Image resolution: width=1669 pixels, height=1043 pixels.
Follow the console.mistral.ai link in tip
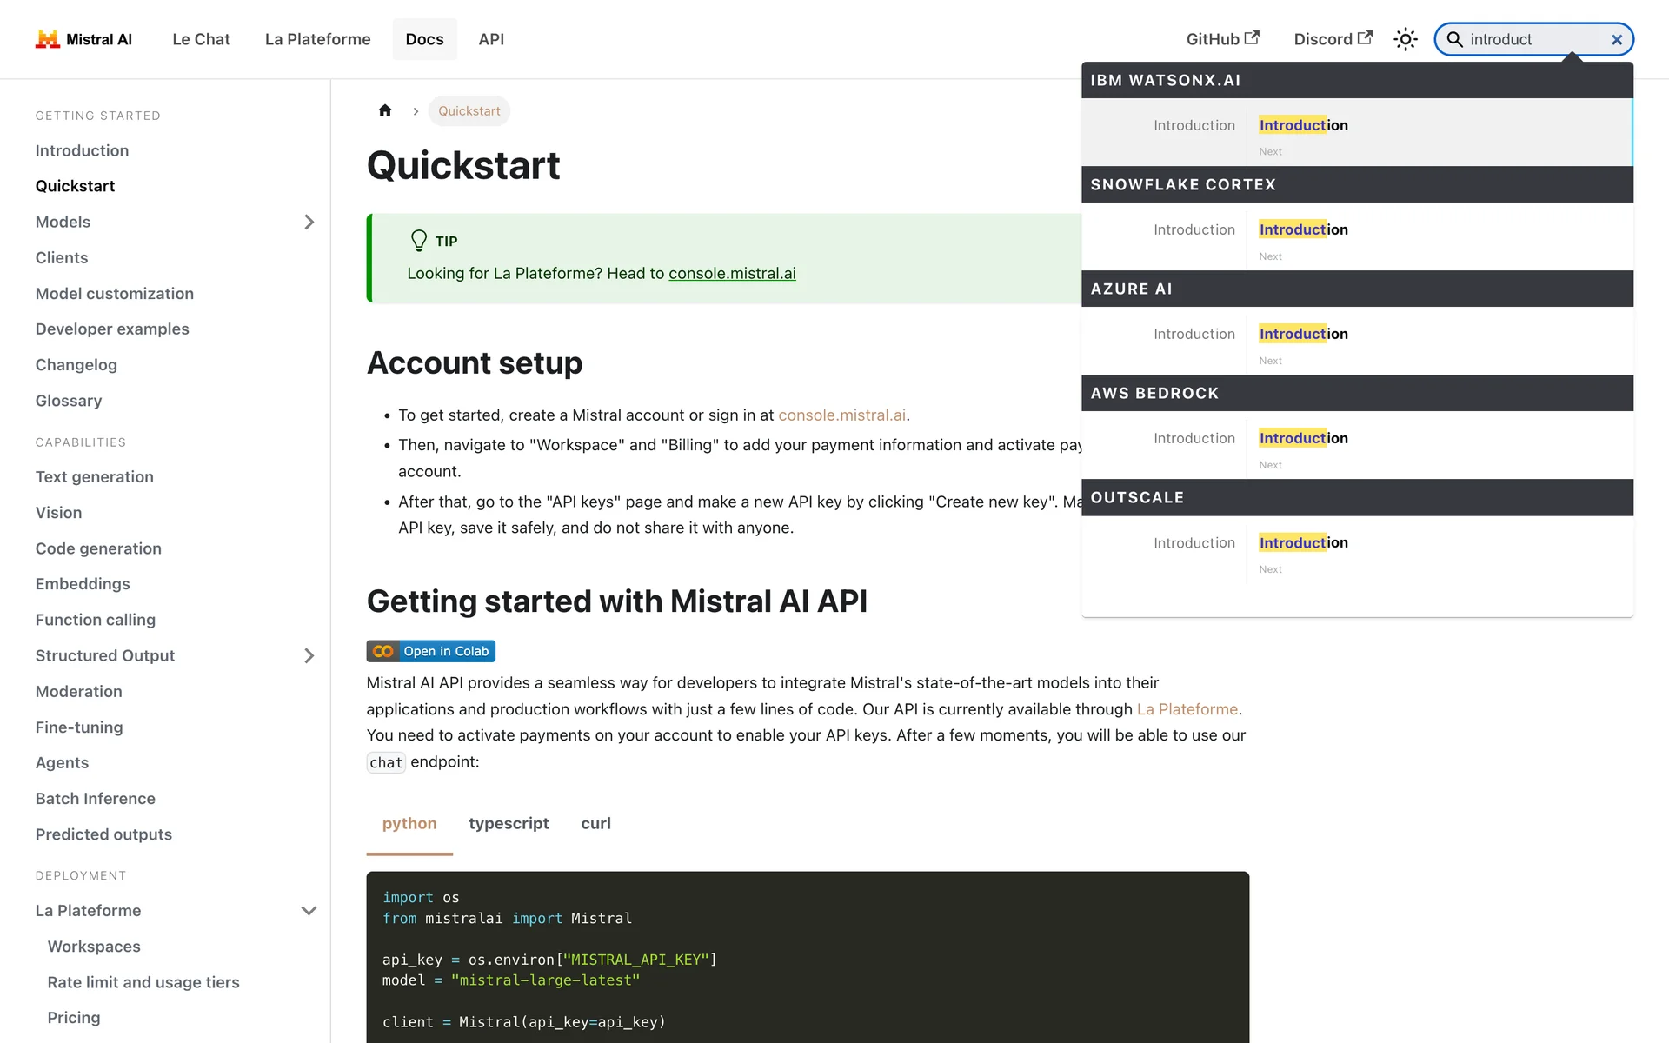[732, 274]
